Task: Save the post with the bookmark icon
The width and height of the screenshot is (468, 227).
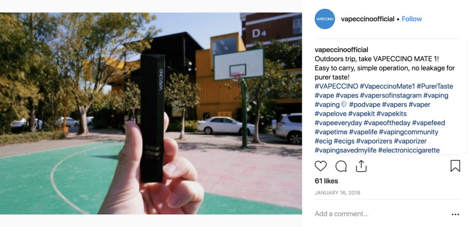Action: pos(455,166)
